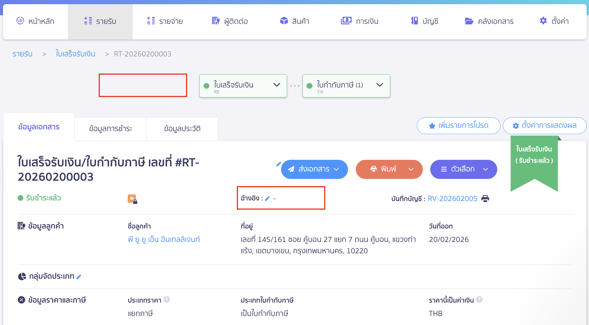Select the บัญชี accounting ledger icon
Image resolution: width=589 pixels, height=325 pixels.
click(414, 21)
